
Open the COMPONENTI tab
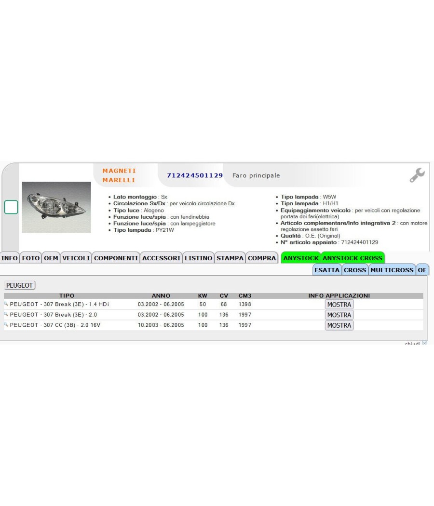[x=116, y=258]
